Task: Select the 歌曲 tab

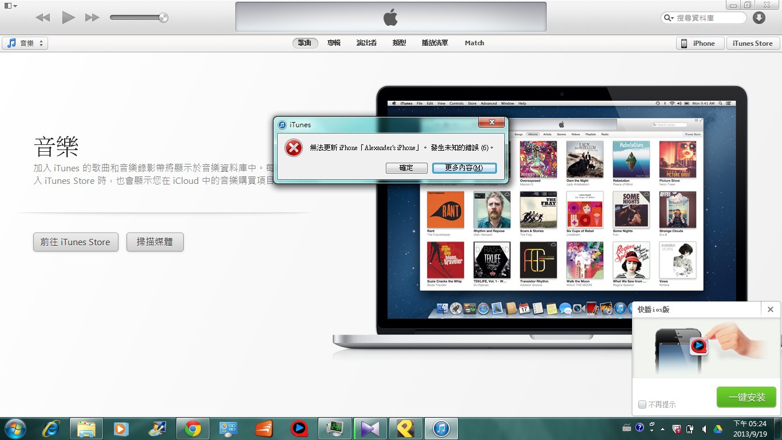Action: click(x=305, y=43)
